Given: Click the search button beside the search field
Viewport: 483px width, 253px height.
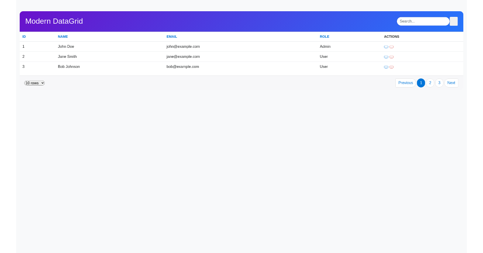Looking at the screenshot, I should pyautogui.click(x=454, y=21).
